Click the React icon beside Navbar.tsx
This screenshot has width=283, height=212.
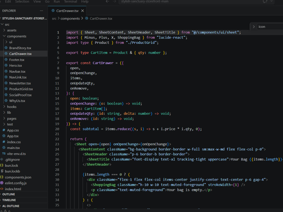[x=6, y=71]
